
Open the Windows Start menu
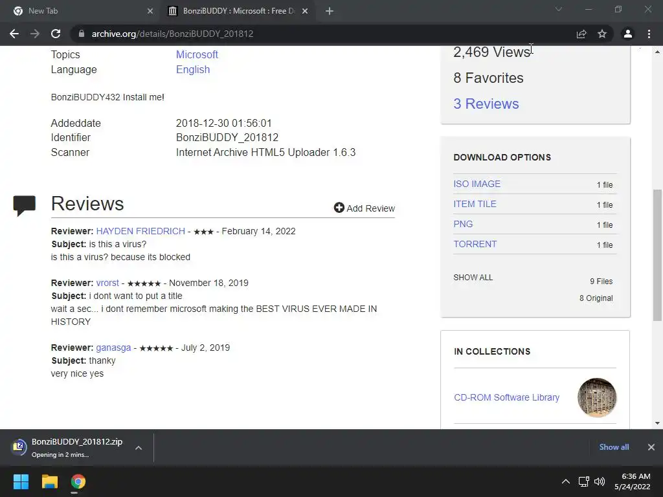pos(21,481)
